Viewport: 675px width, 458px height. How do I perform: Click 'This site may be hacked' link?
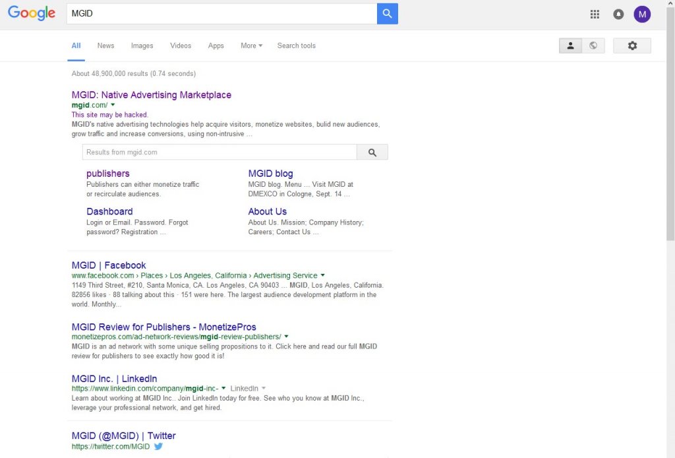[110, 115]
